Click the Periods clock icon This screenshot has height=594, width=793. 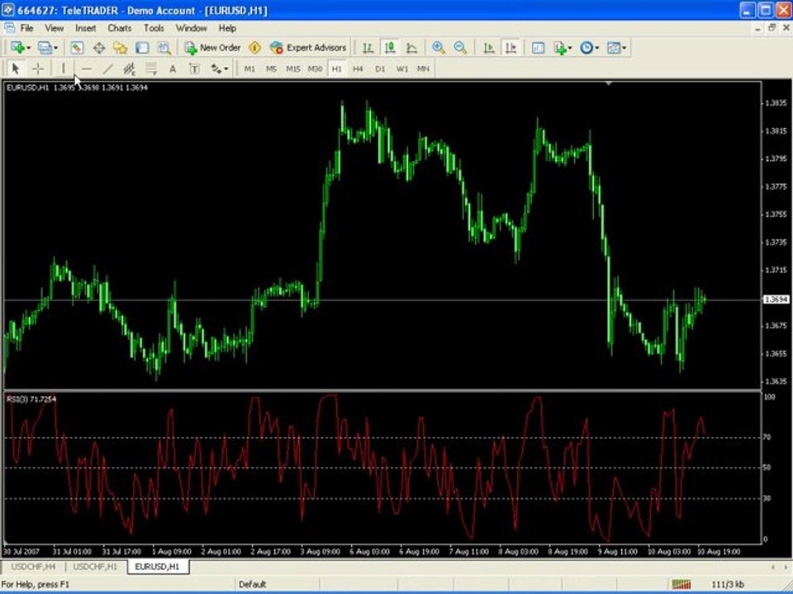(586, 48)
